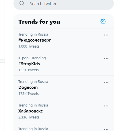Click the K-pop · Trending label
Image resolution: width=121 pixels, height=131 pixels.
[x=32, y=58]
